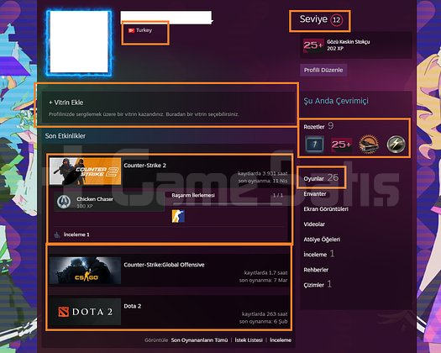This screenshot has width=441, height=353.
Task: Click the Başarım İlerlemesi progress bar
Action: click(x=228, y=203)
